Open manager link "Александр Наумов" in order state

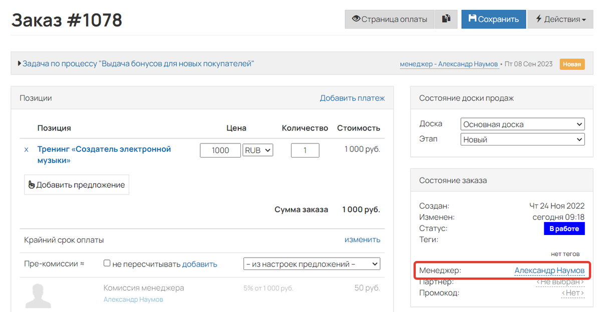(x=549, y=270)
